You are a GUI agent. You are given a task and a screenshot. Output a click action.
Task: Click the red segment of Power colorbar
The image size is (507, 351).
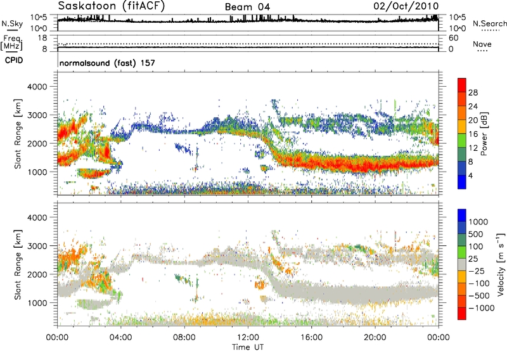[x=462, y=85]
